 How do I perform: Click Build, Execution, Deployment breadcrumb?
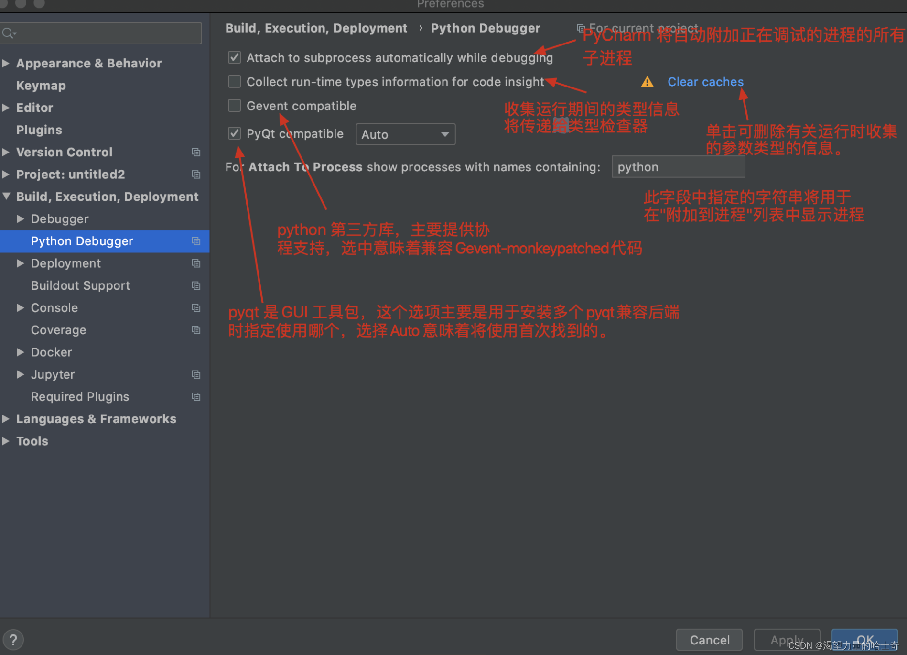point(316,28)
